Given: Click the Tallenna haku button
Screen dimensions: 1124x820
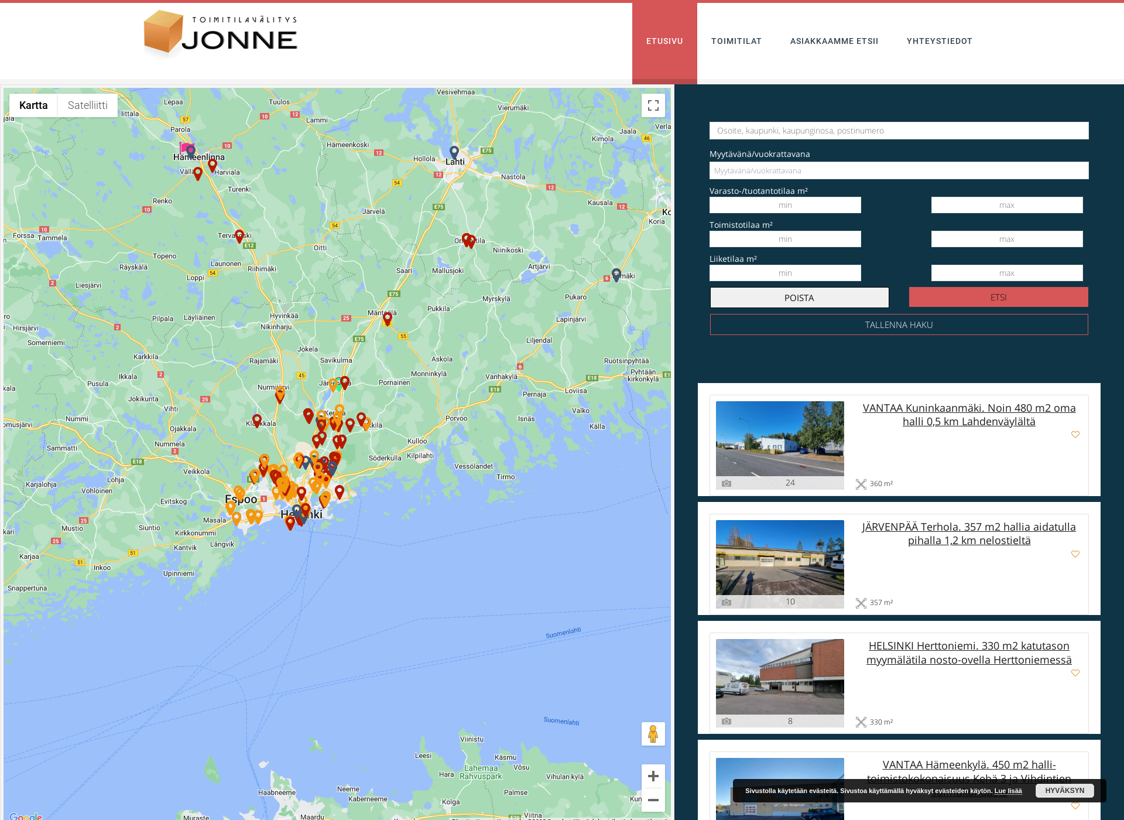Looking at the screenshot, I should 899,325.
